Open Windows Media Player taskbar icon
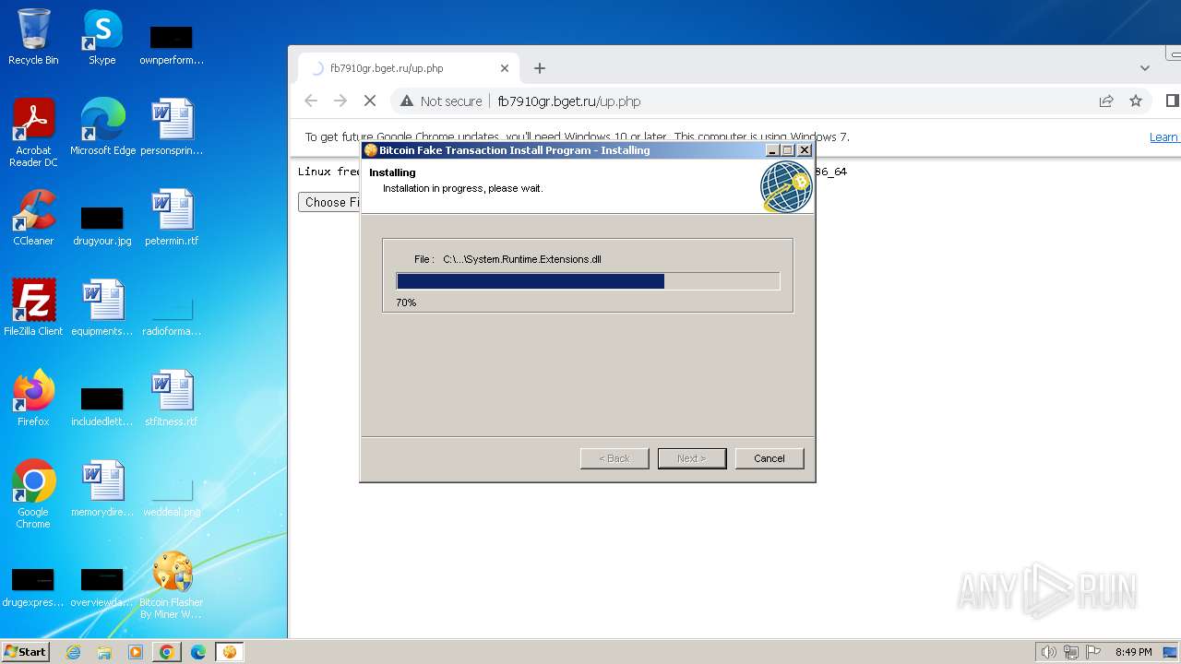Screen dimensions: 1181x664 pyautogui.click(x=136, y=652)
